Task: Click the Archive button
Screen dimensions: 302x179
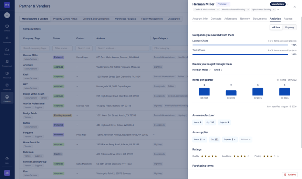Action: tap(290, 175)
